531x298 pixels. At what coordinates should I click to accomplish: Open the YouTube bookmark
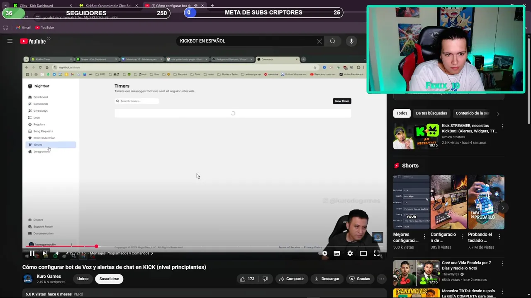(x=44, y=27)
